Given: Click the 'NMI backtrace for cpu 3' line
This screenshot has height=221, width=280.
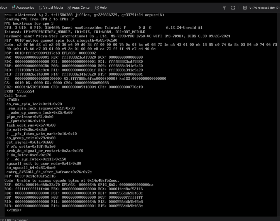Looking at the screenshot, I should (x=29, y=23).
